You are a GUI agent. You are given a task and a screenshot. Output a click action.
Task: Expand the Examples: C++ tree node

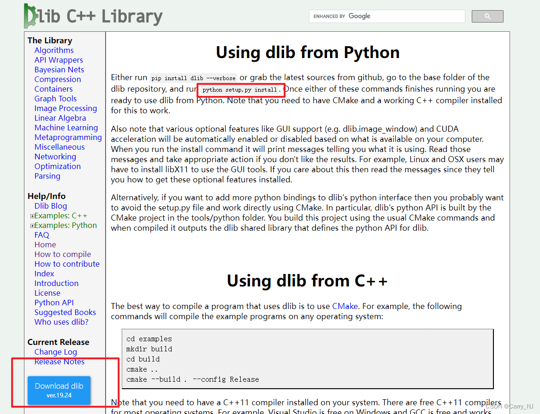click(x=32, y=216)
